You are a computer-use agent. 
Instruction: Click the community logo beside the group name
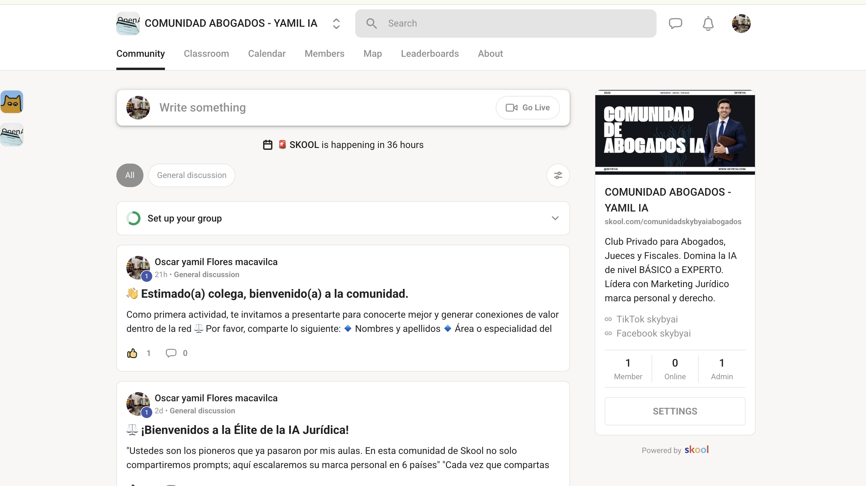[x=128, y=23]
